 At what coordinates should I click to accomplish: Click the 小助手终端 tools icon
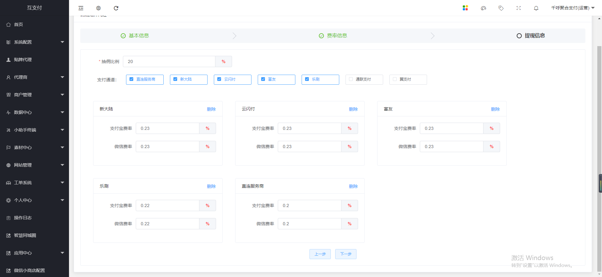pos(8,130)
